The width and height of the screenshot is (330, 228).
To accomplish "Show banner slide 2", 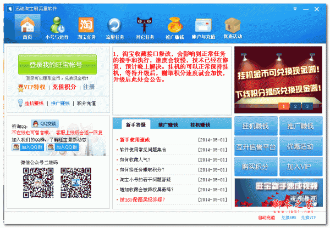I will click(x=295, y=106).
